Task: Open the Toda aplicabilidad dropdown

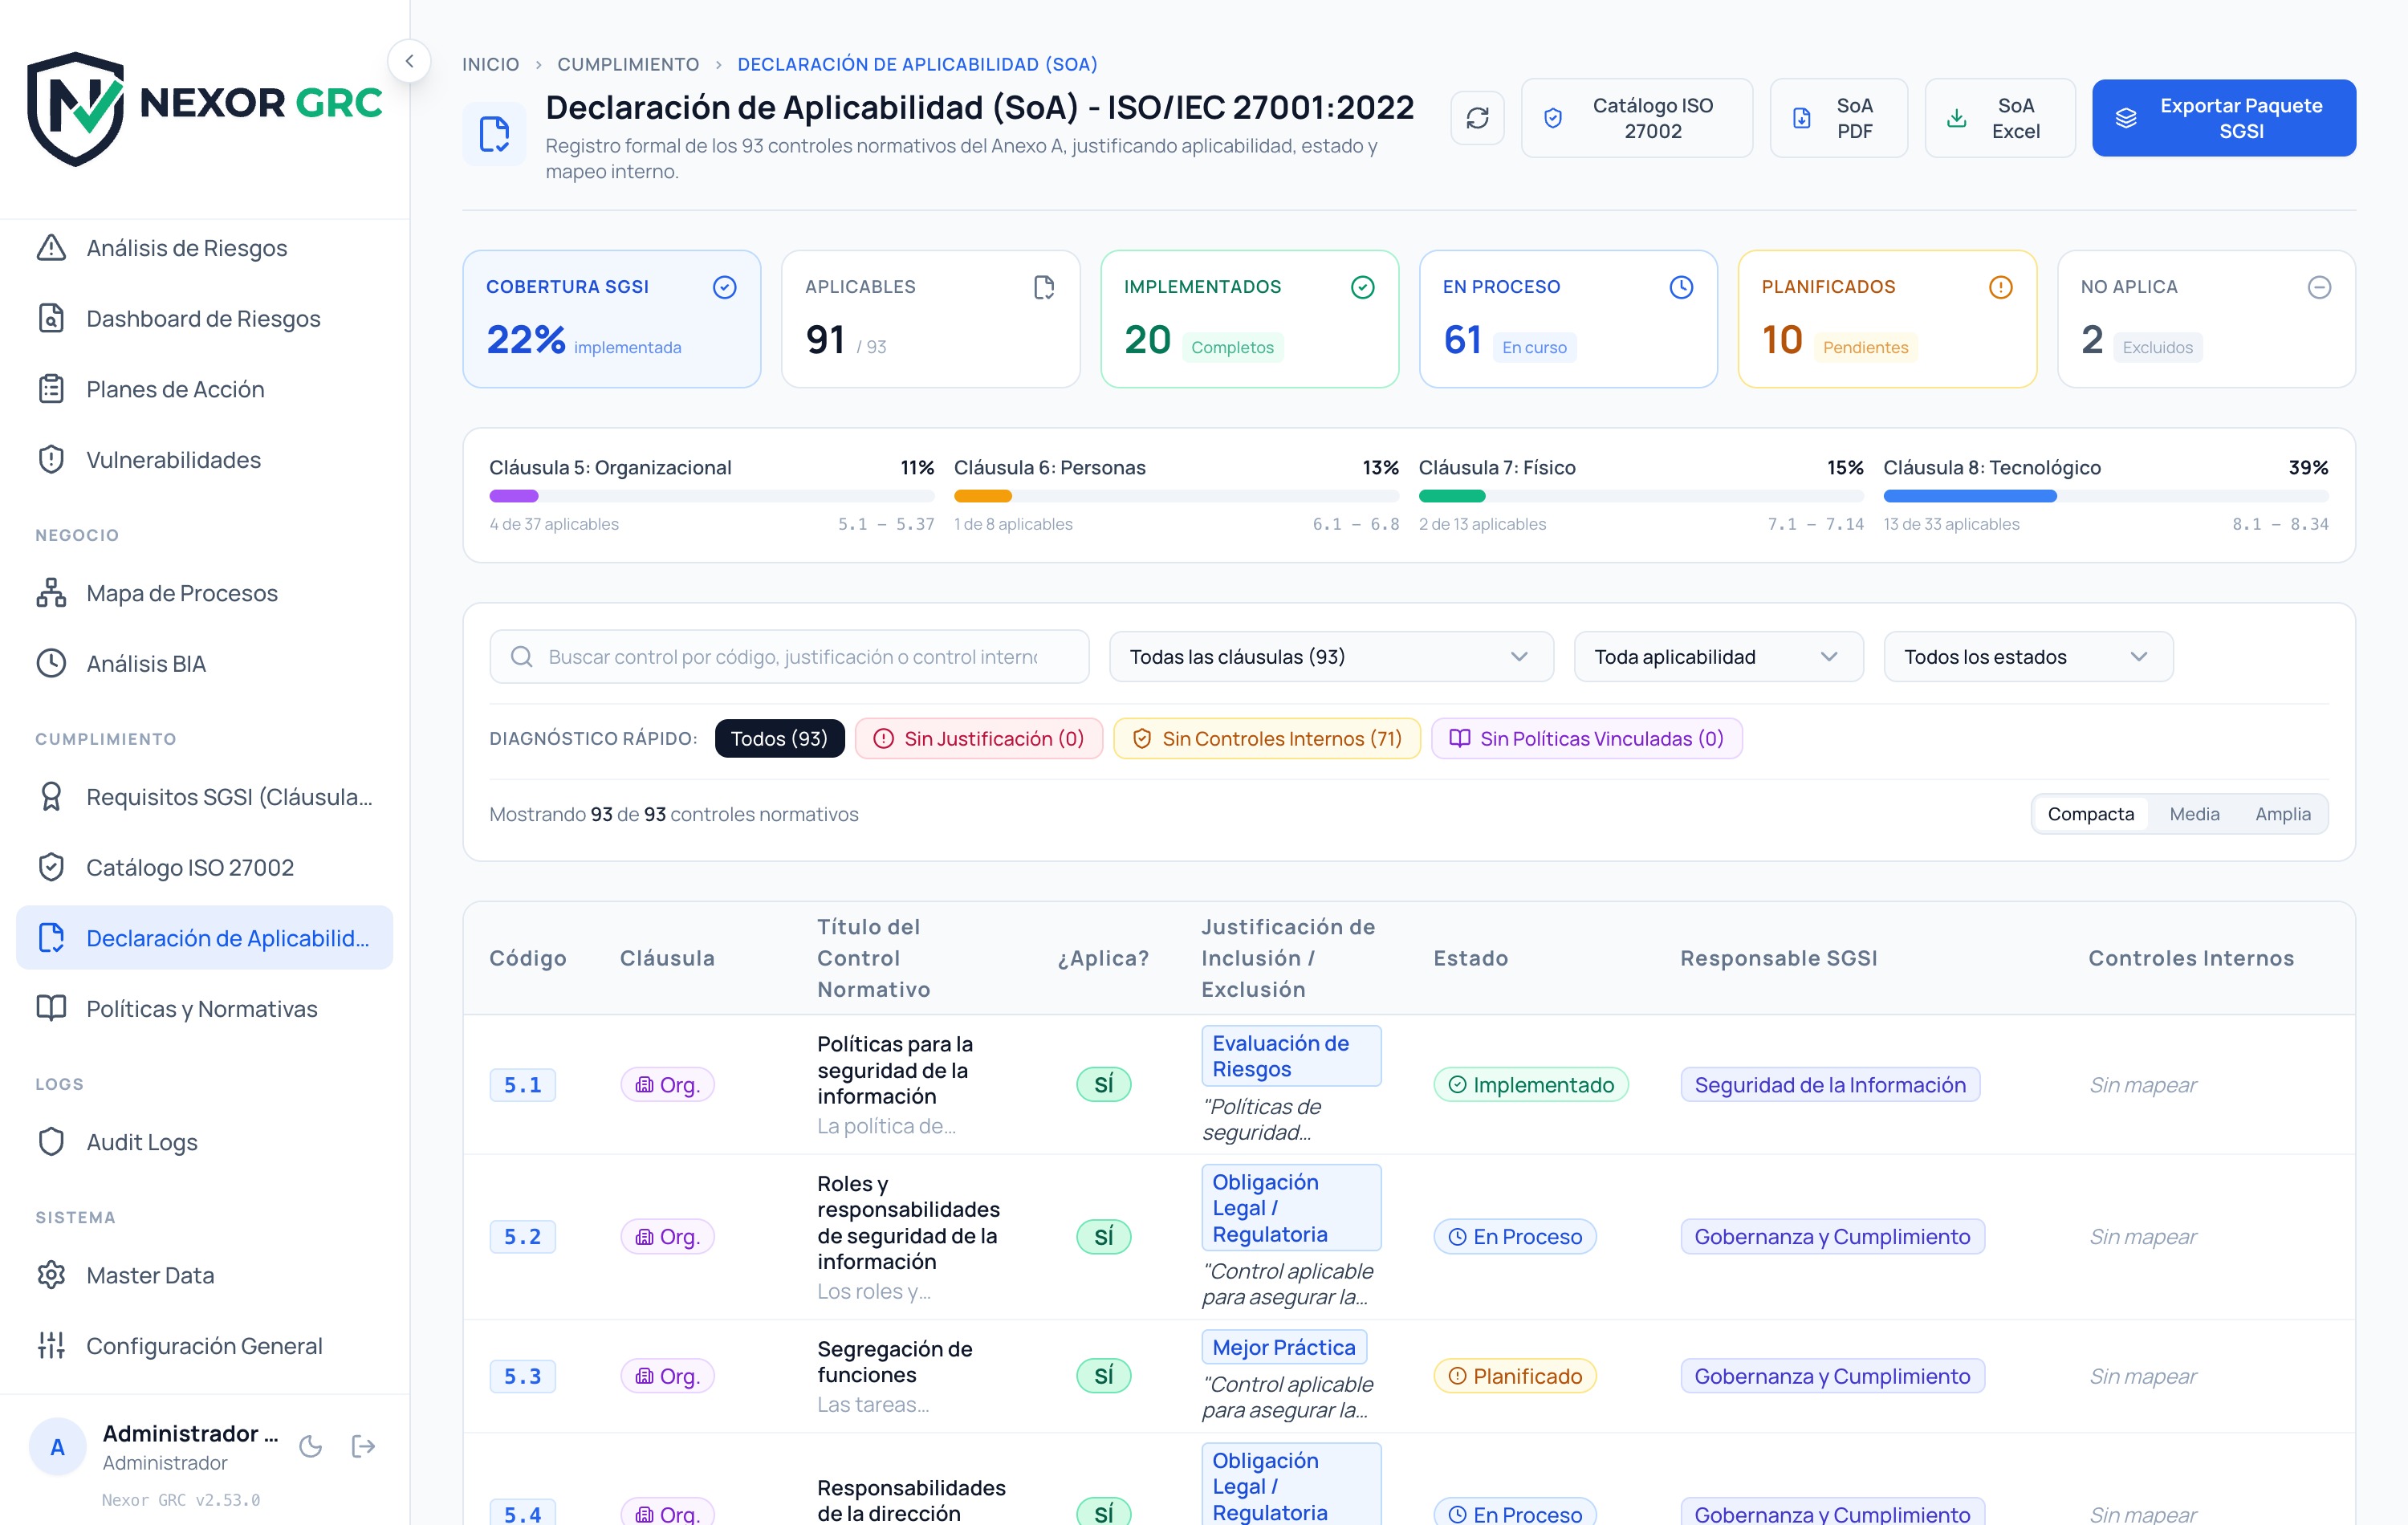Action: [1718, 656]
